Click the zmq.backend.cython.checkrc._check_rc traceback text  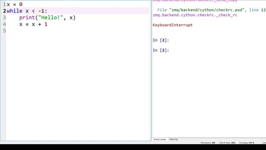click(195, 15)
